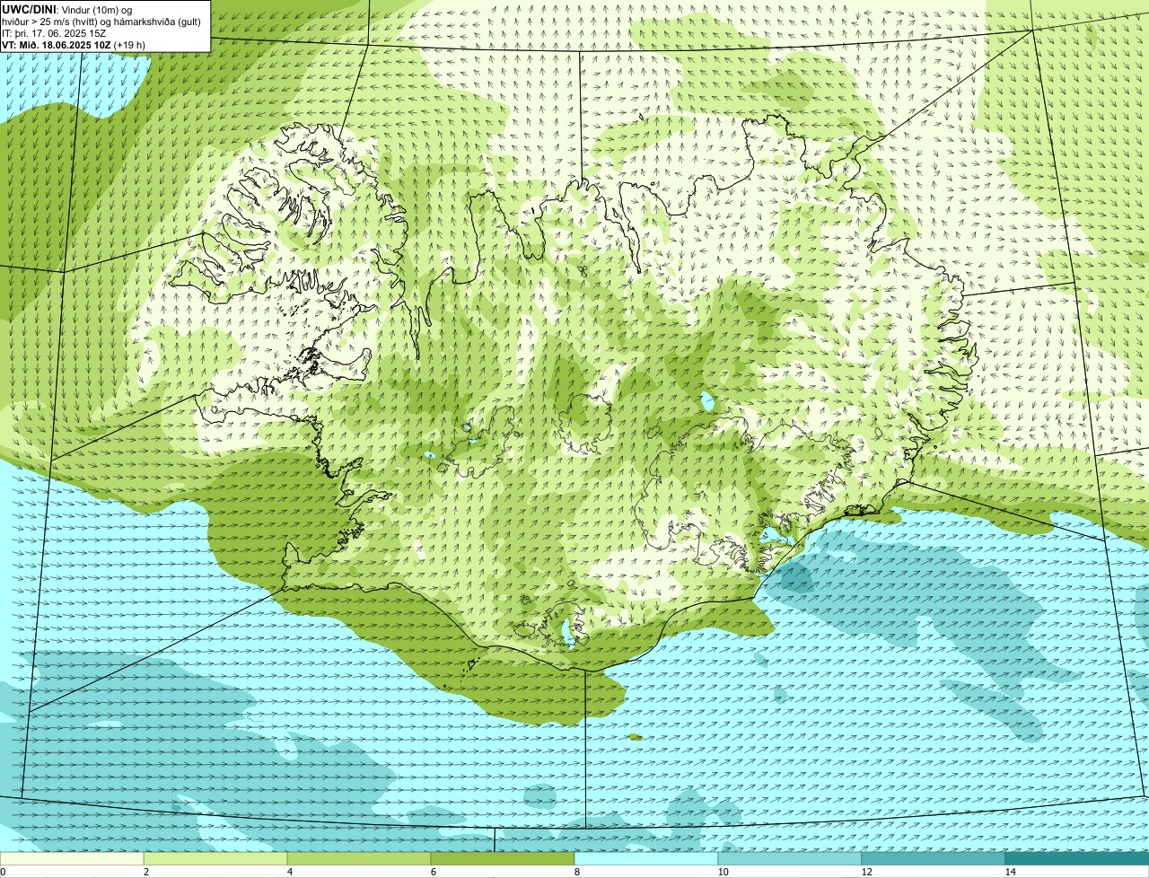Select the 4–6 m/s green legend swatch
The width and height of the screenshot is (1149, 878).
(359, 859)
